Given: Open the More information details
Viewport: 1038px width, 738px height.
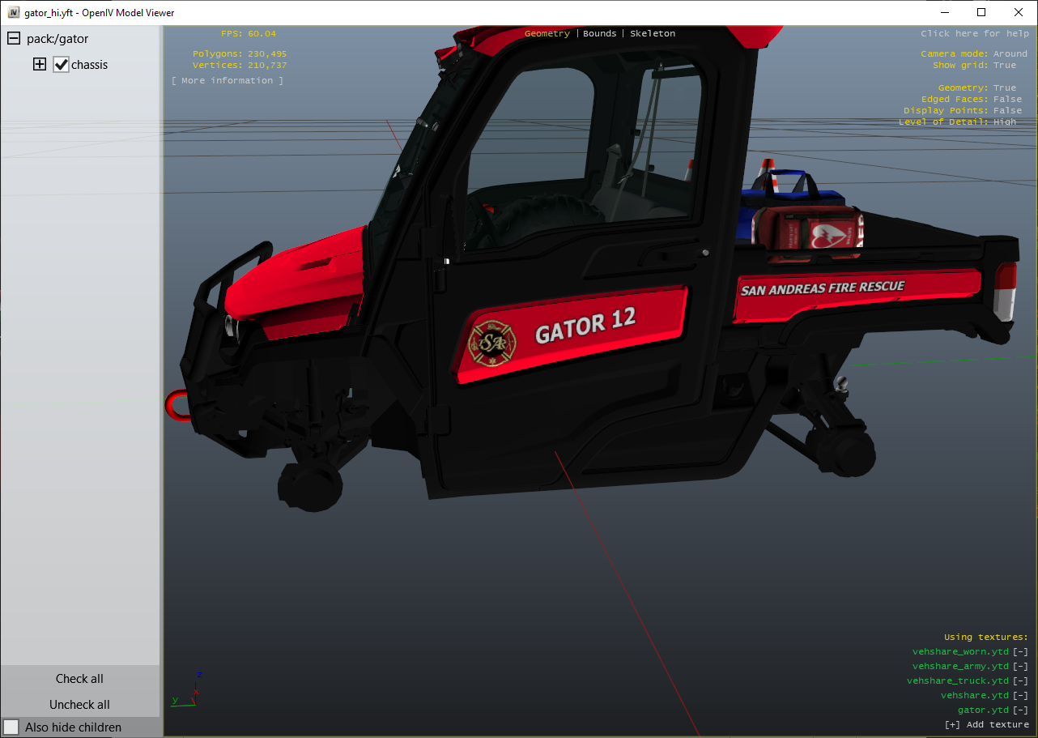Looking at the screenshot, I should 228,80.
